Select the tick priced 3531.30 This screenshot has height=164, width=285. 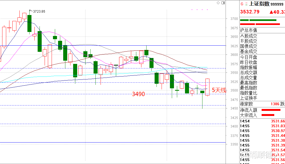262,140
